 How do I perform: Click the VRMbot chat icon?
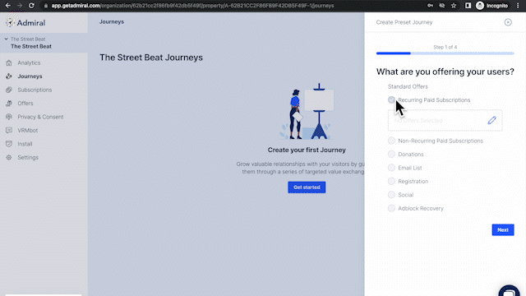tap(9, 130)
